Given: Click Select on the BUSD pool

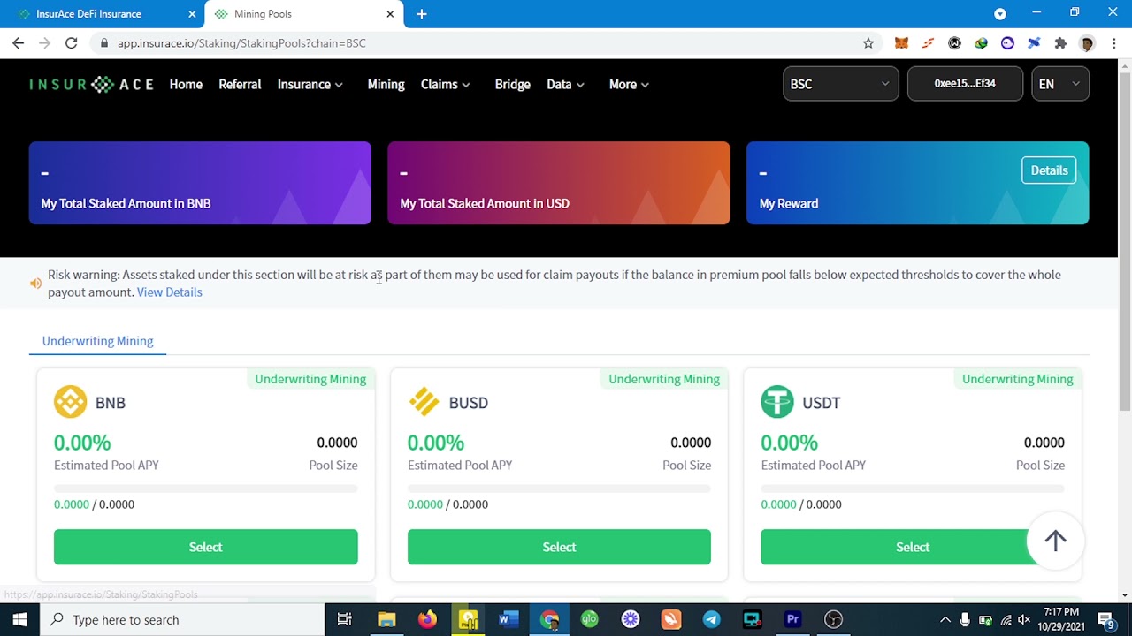Looking at the screenshot, I should click(559, 547).
